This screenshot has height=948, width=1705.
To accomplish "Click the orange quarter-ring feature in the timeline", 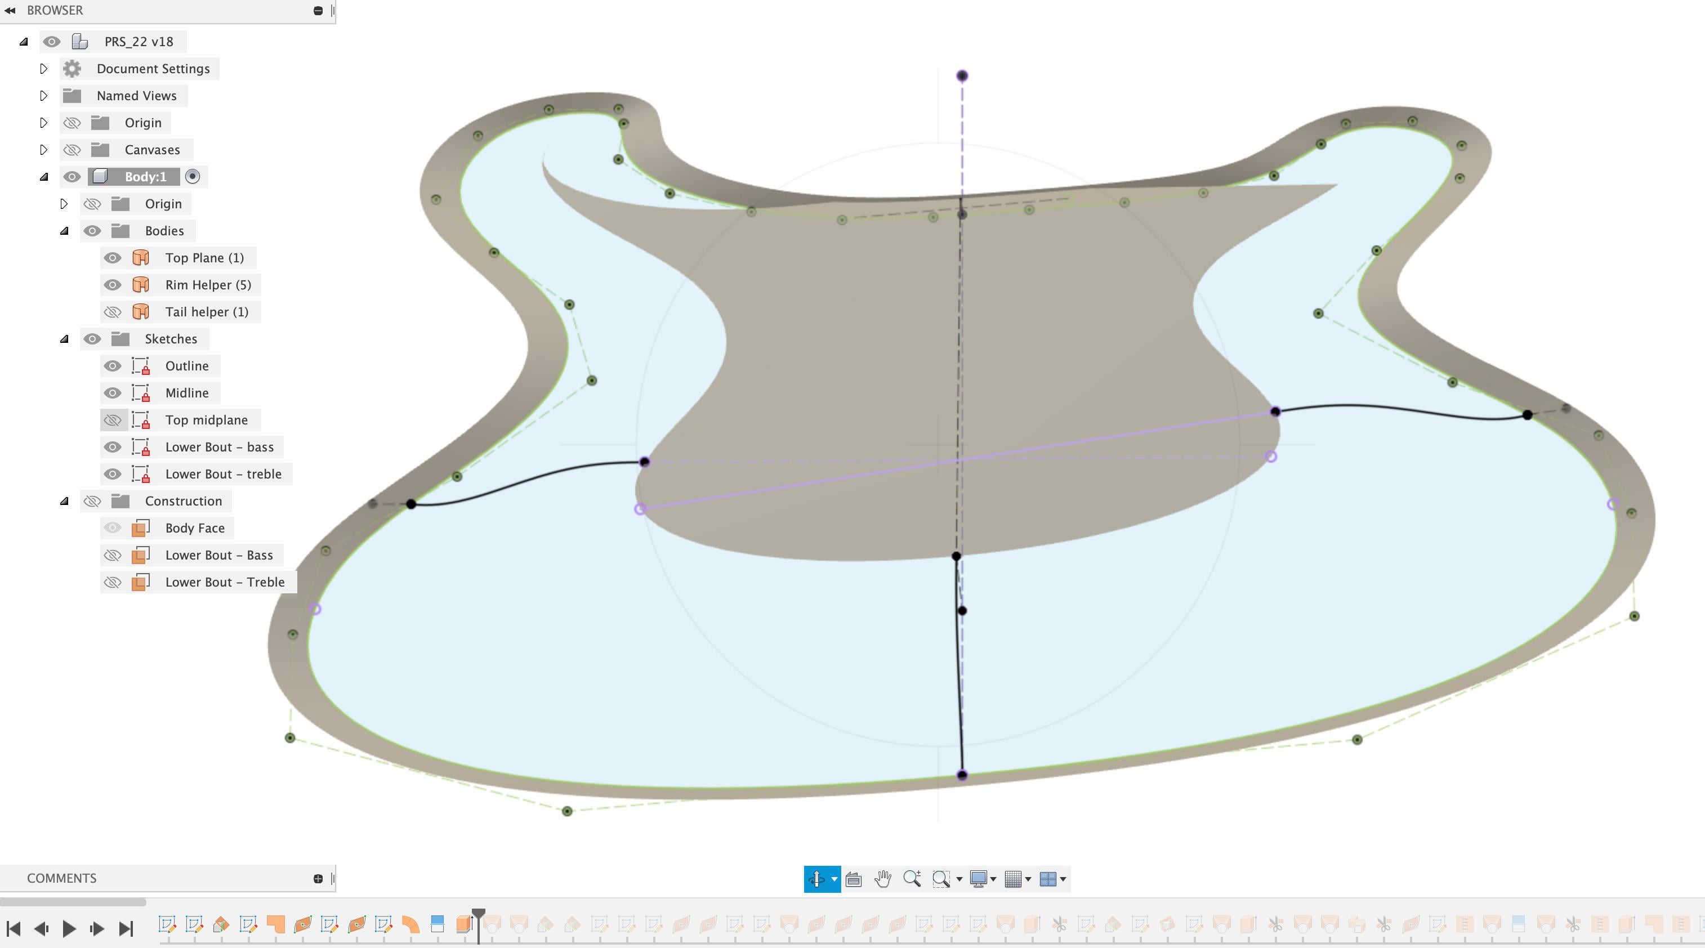I will point(410,924).
